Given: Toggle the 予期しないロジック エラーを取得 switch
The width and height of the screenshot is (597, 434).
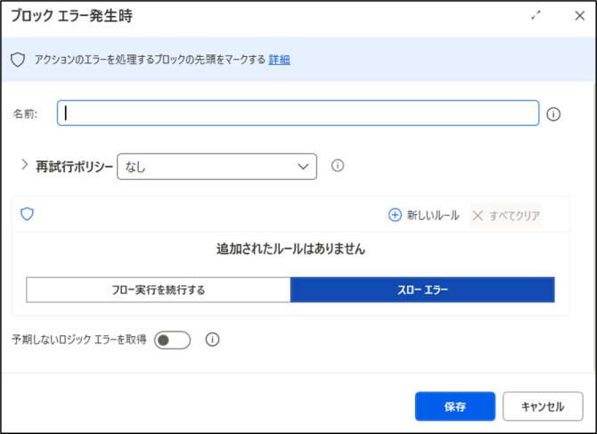Looking at the screenshot, I should pos(172,340).
